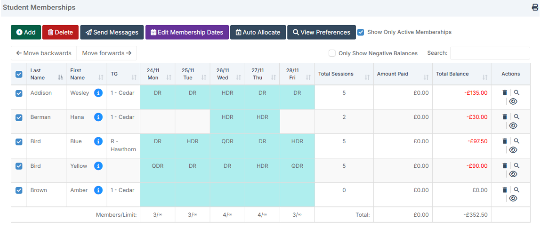Toggle the select-all checkbox in table header
This screenshot has height=232, width=541.
pyautogui.click(x=19, y=74)
